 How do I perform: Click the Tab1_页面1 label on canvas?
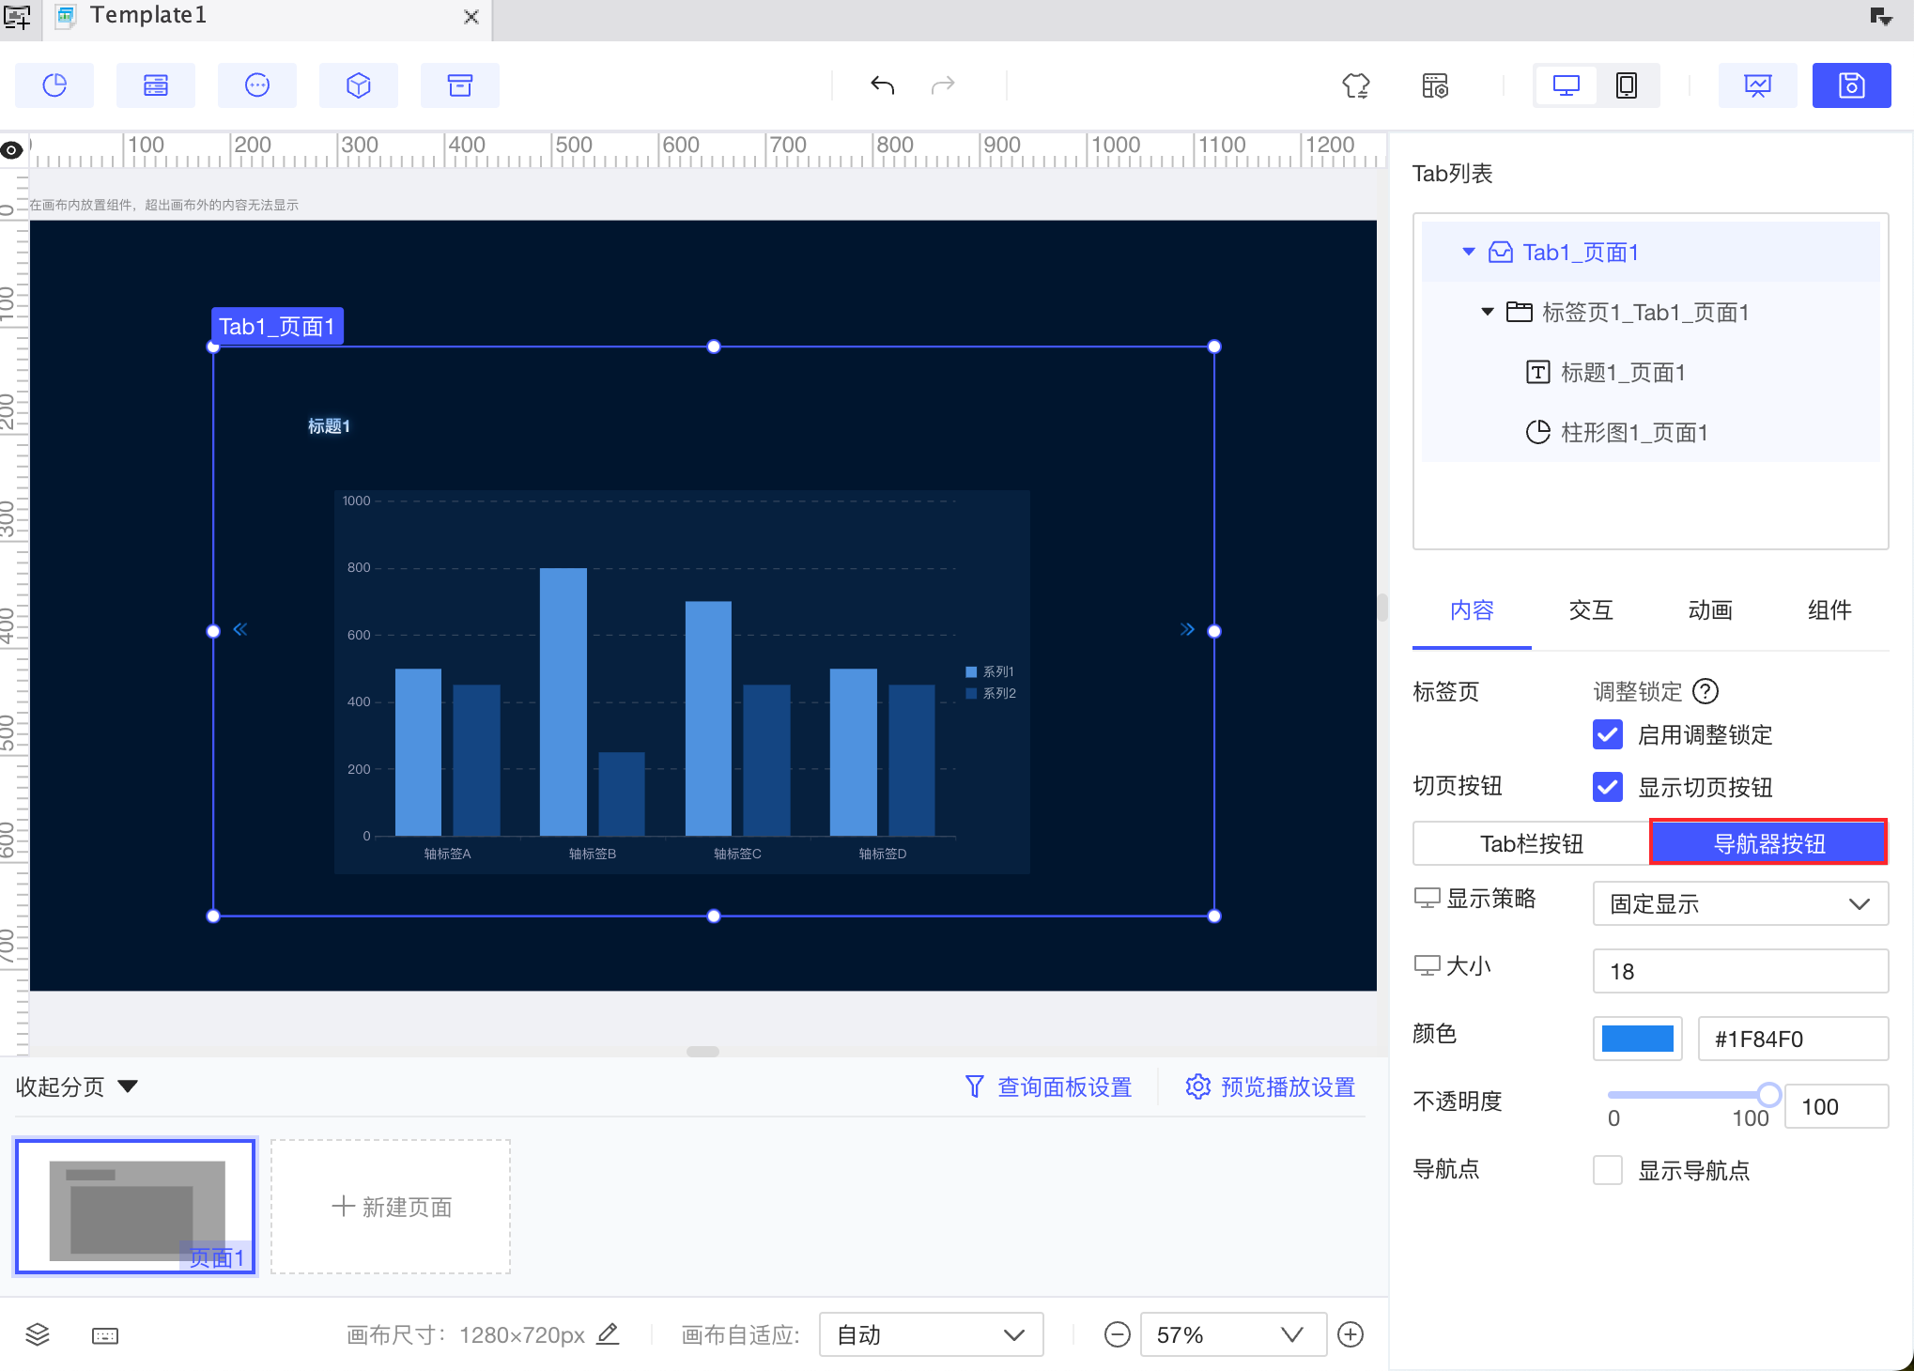tap(277, 327)
